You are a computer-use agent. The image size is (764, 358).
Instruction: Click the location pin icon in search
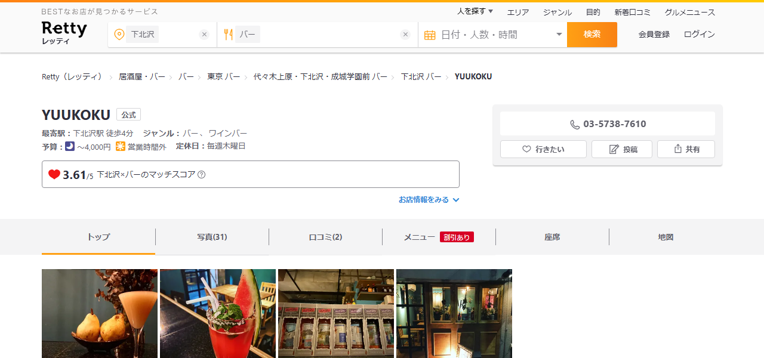[x=119, y=35]
